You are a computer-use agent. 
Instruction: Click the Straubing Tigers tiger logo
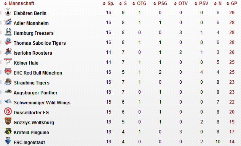tap(8, 82)
